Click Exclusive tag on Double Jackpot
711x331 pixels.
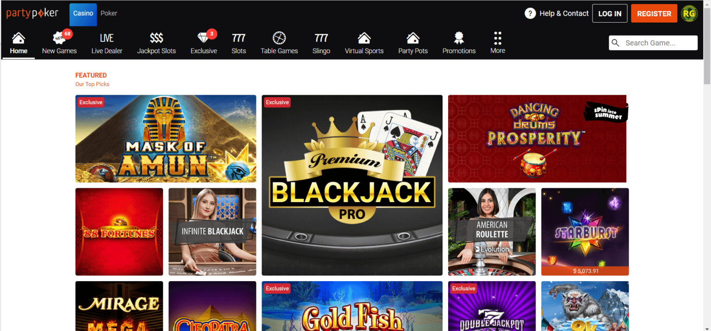(x=464, y=288)
